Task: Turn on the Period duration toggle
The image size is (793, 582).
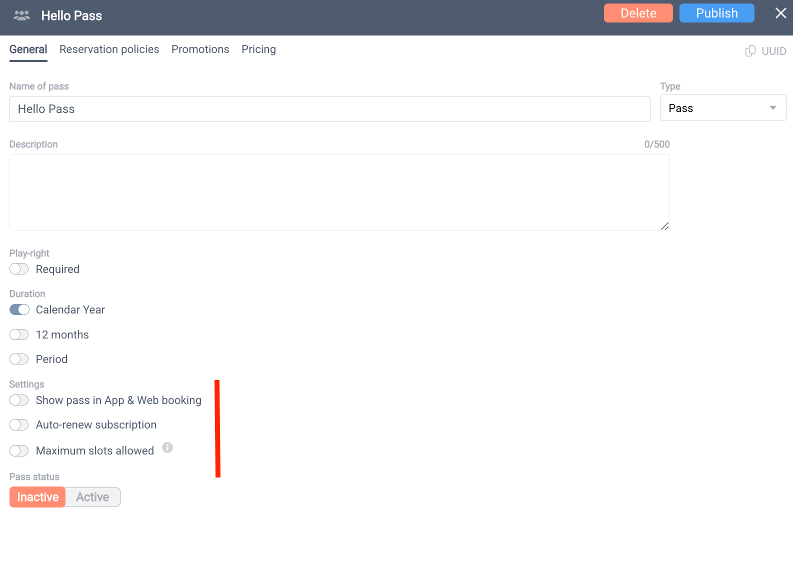Action: click(x=19, y=359)
